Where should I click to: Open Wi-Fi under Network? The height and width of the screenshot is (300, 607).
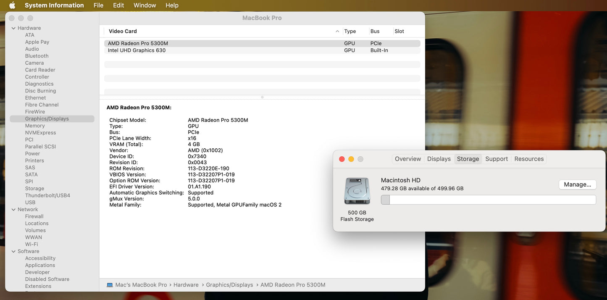coord(32,244)
